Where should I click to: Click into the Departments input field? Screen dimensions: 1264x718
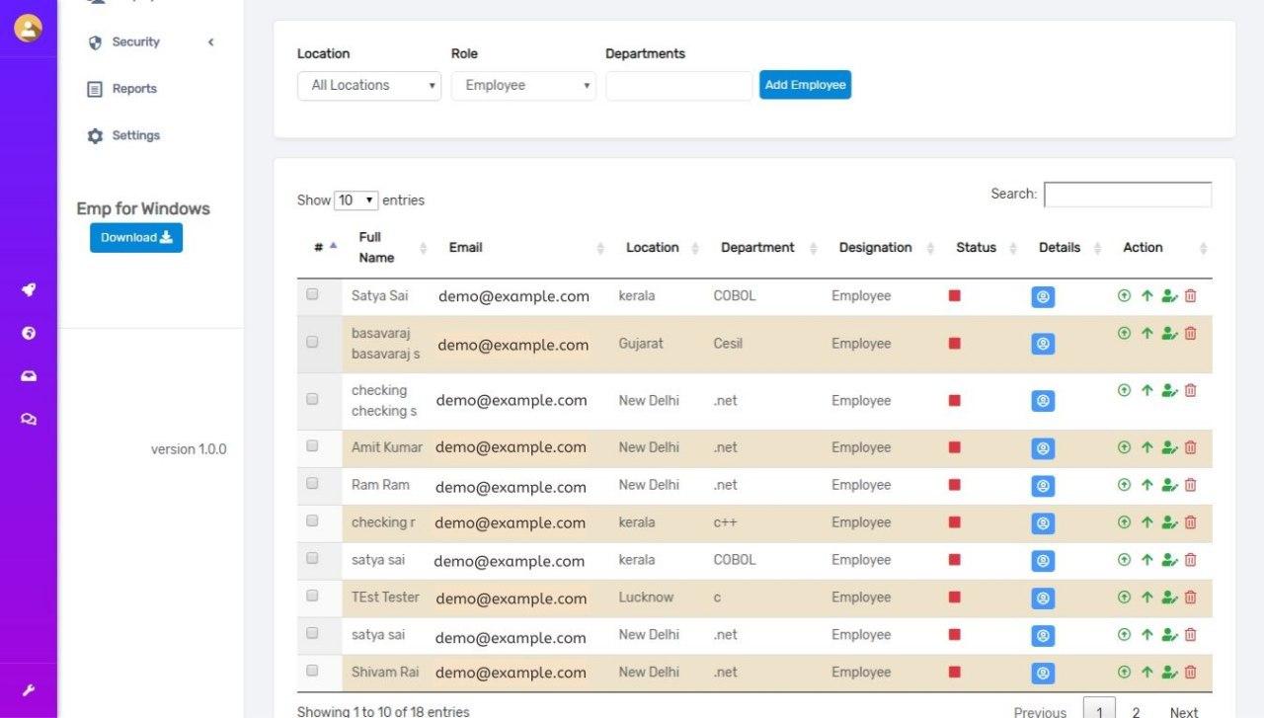coord(679,86)
